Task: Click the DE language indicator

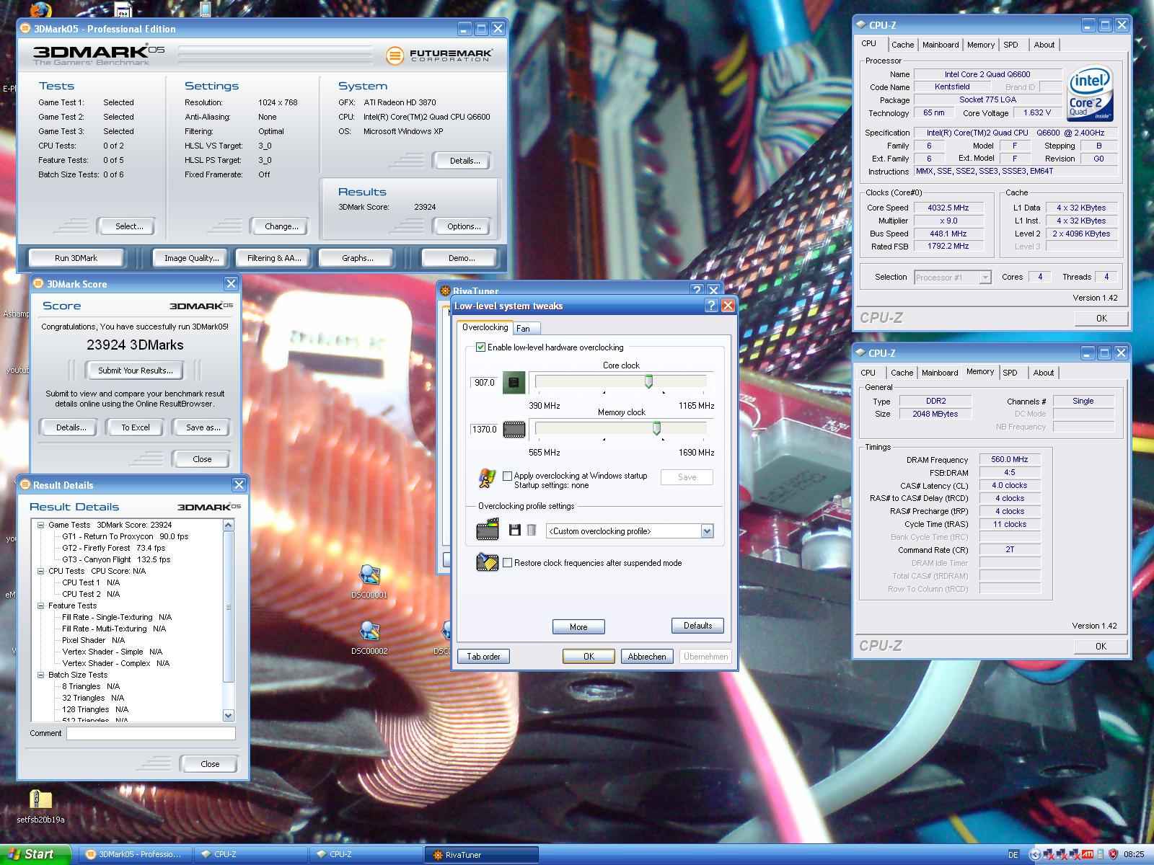Action: 1013,854
